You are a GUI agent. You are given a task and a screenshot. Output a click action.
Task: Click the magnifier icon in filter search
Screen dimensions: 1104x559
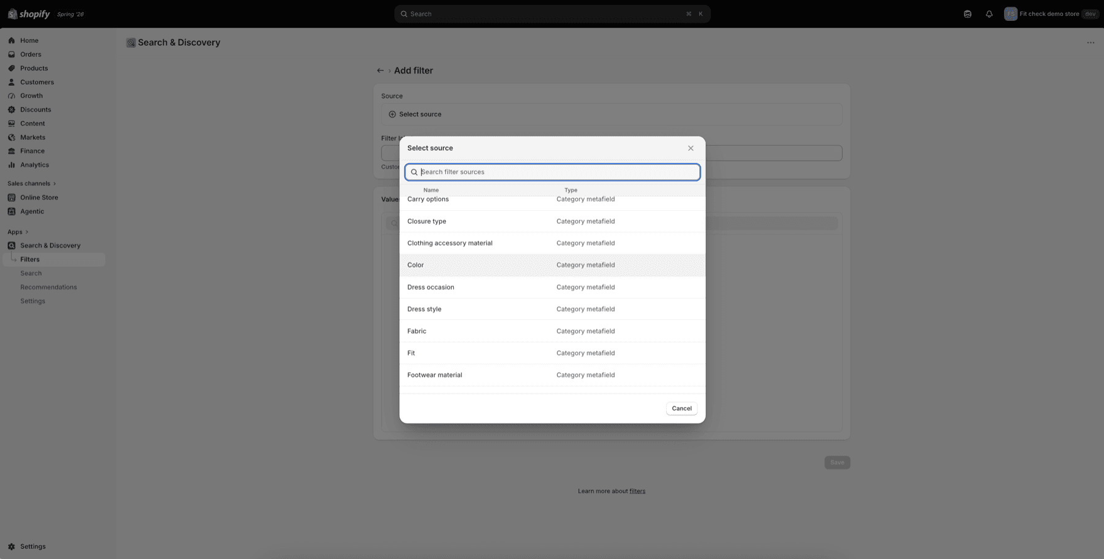(x=414, y=172)
